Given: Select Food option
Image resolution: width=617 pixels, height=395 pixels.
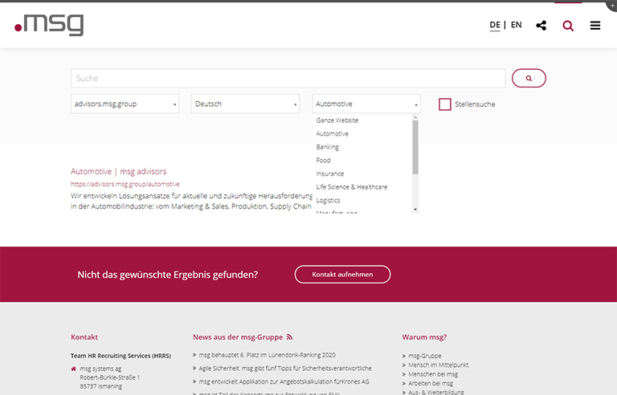Looking at the screenshot, I should pyautogui.click(x=324, y=161).
